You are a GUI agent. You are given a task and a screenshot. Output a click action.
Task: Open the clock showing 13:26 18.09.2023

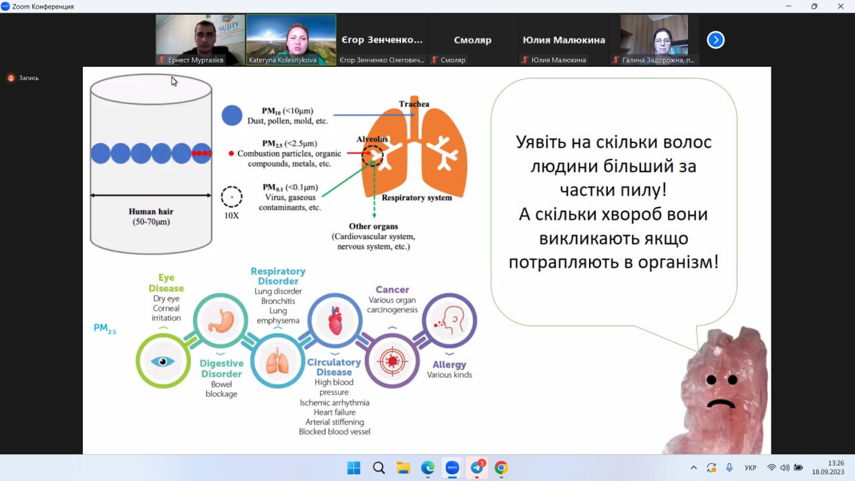pyautogui.click(x=828, y=467)
